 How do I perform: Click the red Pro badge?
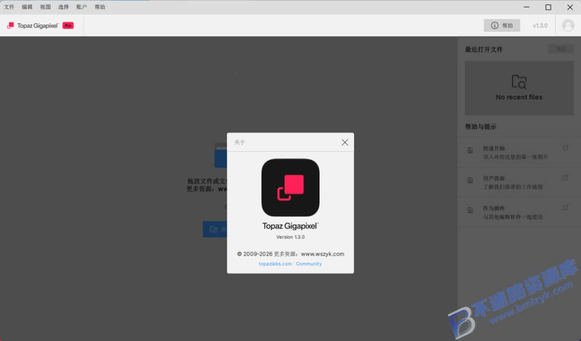(68, 26)
